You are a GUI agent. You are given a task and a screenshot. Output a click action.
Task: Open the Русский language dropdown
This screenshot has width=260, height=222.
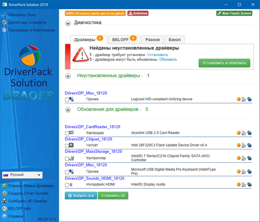point(39,175)
